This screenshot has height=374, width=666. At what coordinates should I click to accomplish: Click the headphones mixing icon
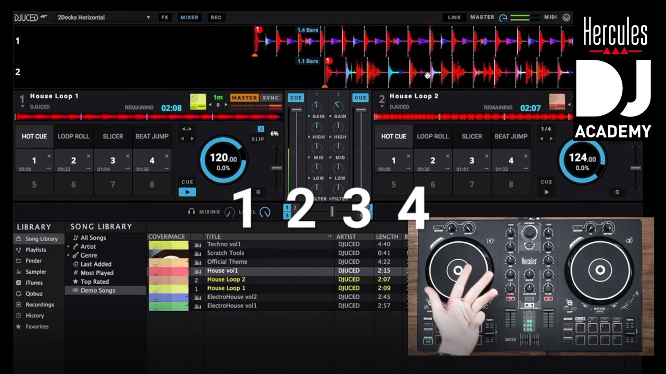tap(191, 211)
